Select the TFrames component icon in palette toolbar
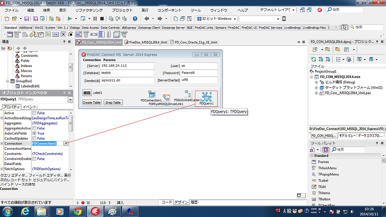The image size is (386, 217). coord(10,34)
